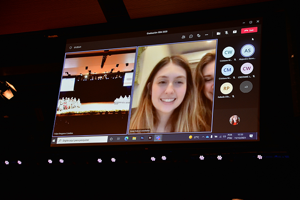This screenshot has width=300, height=200.
Task: Open Task View from the taskbar
Action: (x=118, y=139)
